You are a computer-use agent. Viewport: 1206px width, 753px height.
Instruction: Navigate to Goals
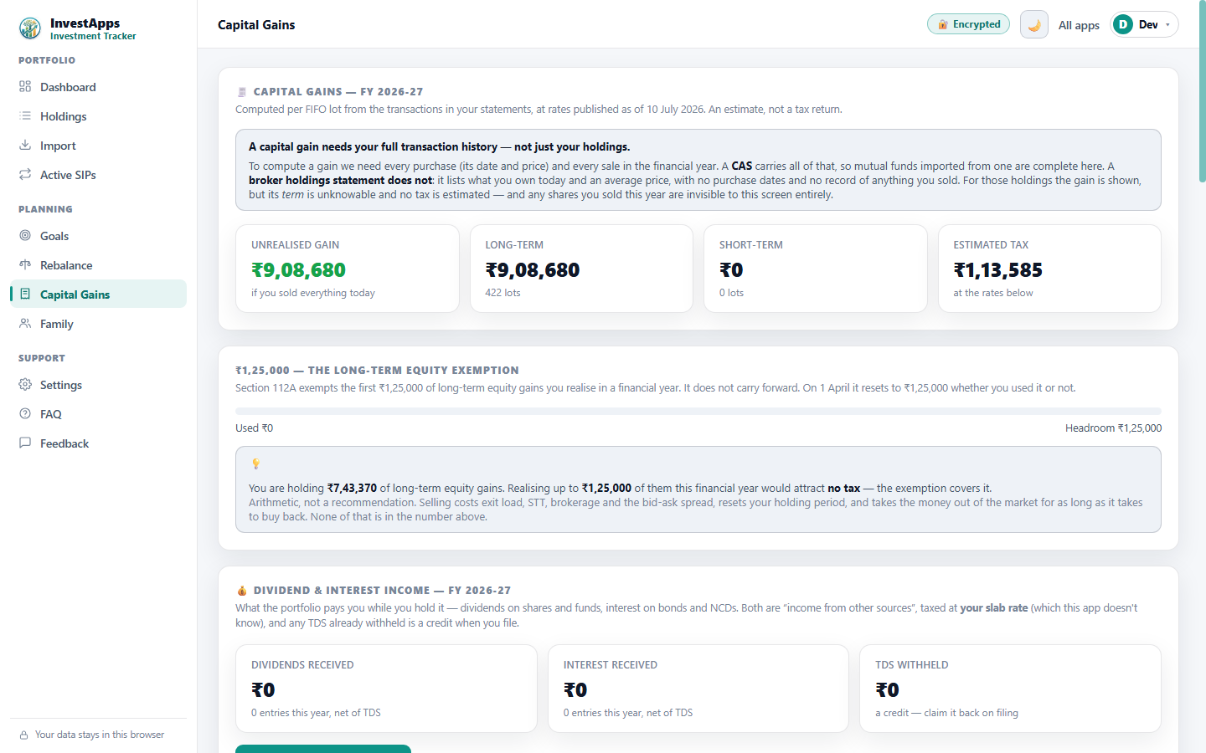point(98,236)
